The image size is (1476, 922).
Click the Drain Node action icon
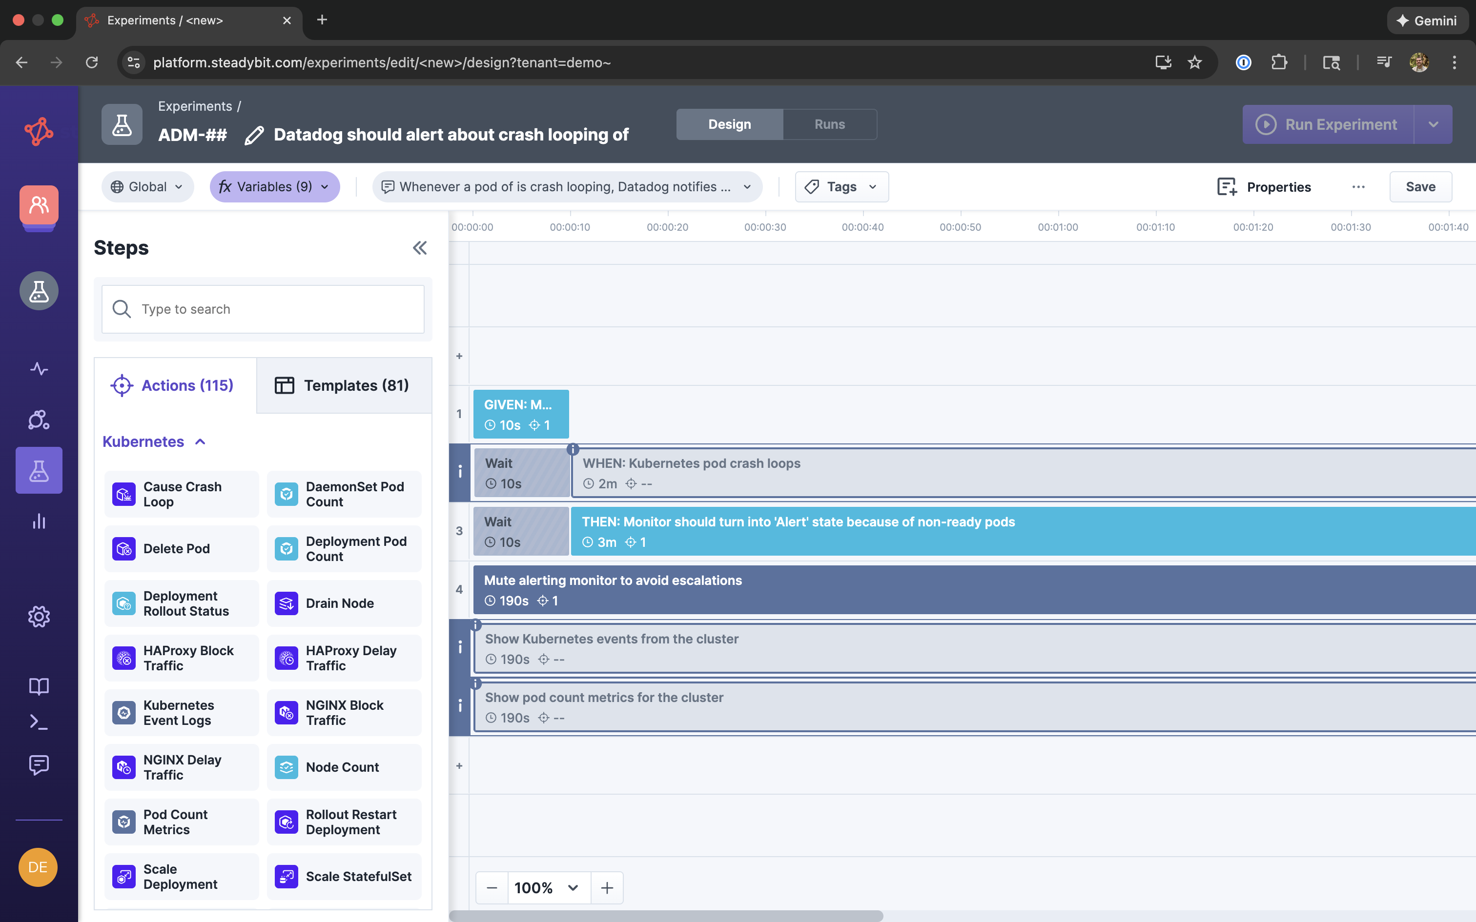coord(286,603)
